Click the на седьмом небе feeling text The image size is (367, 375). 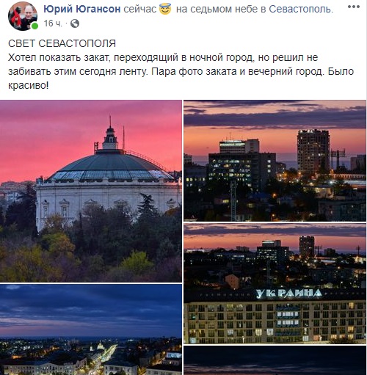point(218,9)
